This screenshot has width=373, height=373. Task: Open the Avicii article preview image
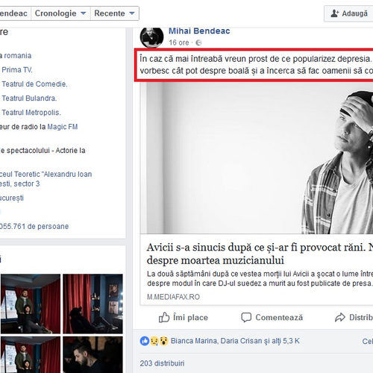(x=257, y=158)
